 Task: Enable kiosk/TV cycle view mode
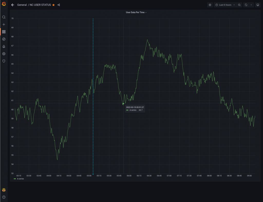click(258, 5)
